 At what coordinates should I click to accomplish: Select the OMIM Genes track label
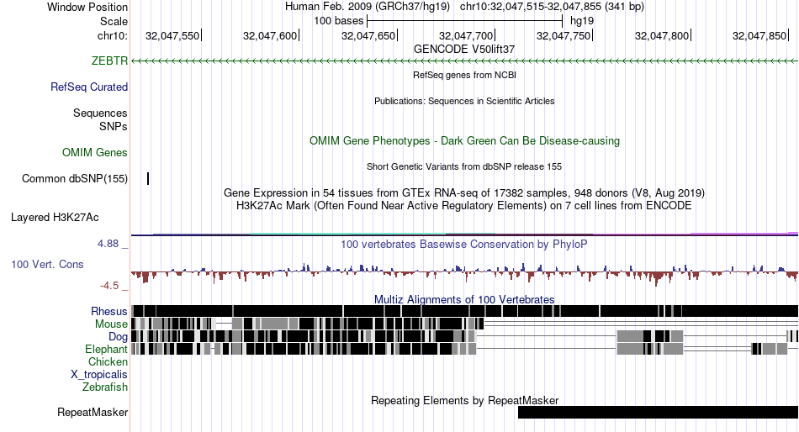pos(95,152)
